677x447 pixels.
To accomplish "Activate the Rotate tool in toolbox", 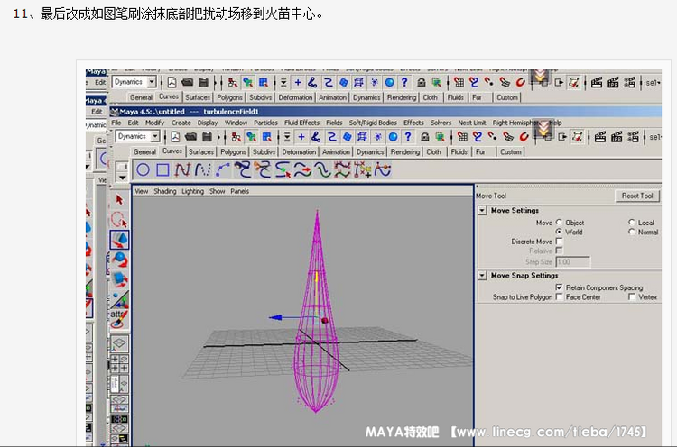I will (x=119, y=260).
